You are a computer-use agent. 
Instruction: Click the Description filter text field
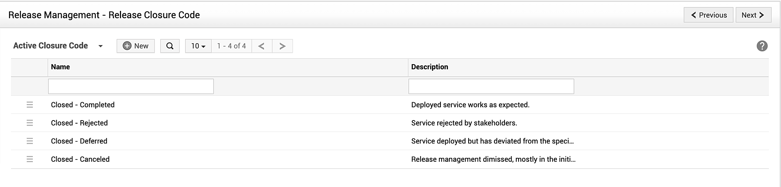coord(491,86)
